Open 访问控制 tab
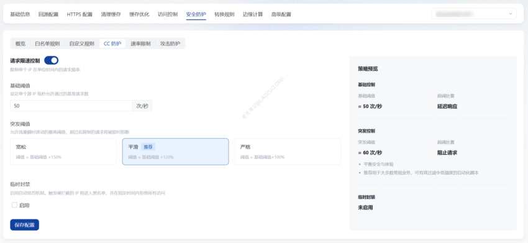This screenshot has height=243, width=528. (x=168, y=14)
